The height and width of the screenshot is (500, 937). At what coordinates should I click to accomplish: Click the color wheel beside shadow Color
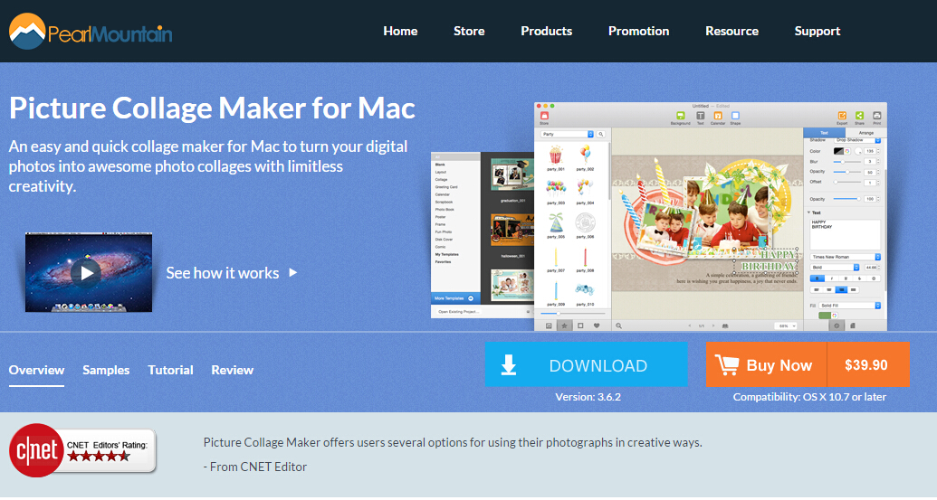847,151
